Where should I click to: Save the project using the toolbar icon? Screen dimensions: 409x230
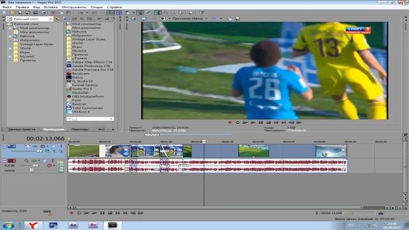pyautogui.click(x=20, y=13)
